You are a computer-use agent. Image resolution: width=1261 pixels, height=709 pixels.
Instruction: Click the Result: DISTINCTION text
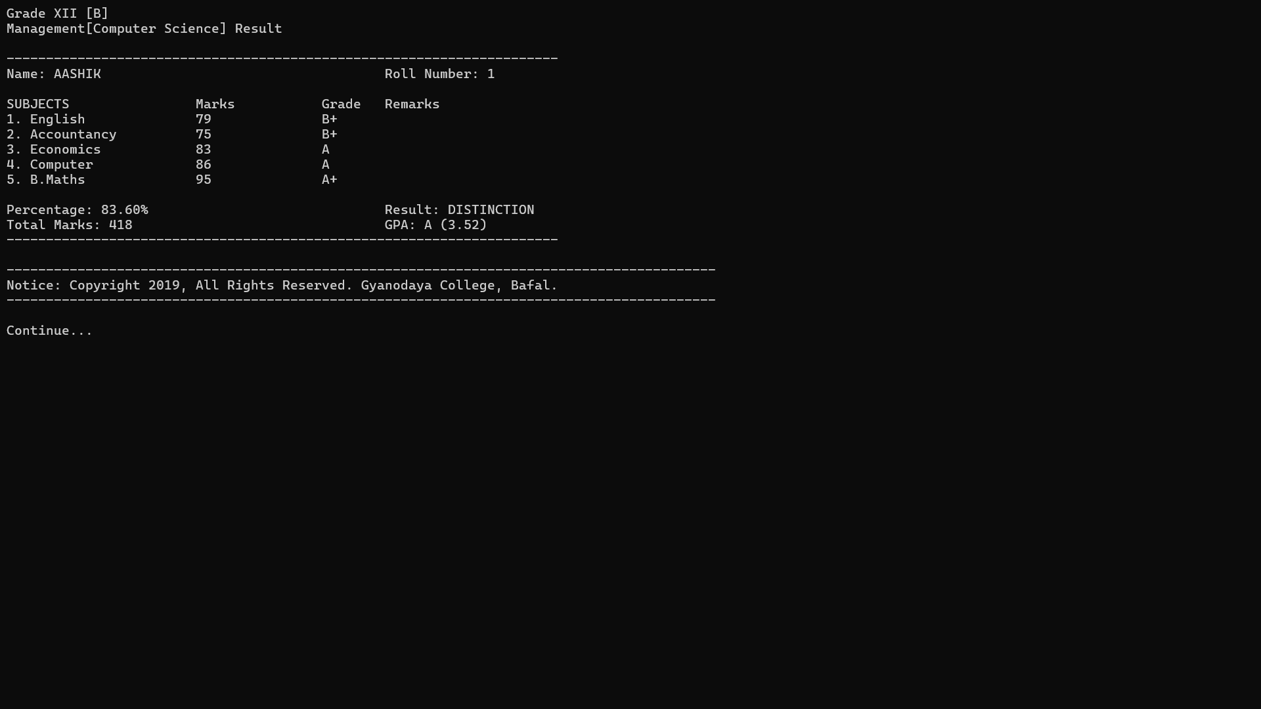(x=459, y=210)
